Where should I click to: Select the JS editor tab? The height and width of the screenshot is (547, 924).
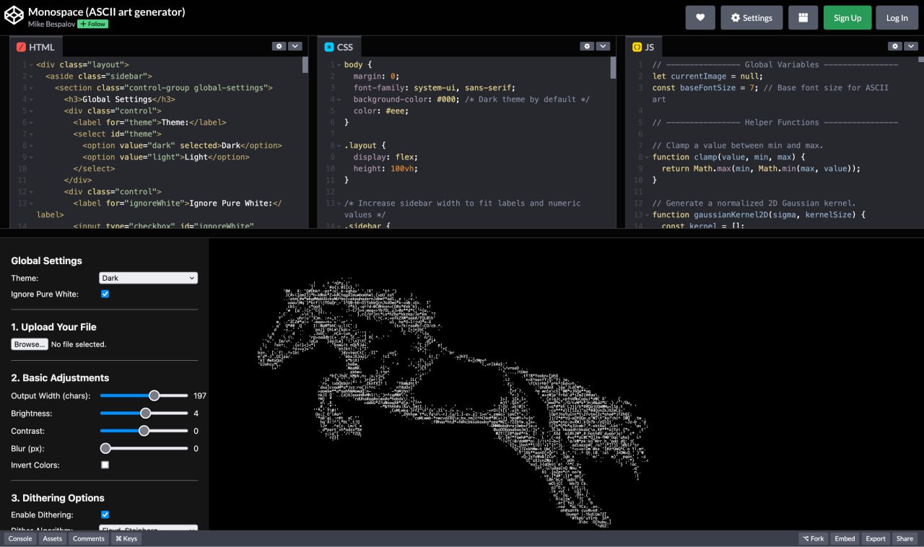coord(643,47)
